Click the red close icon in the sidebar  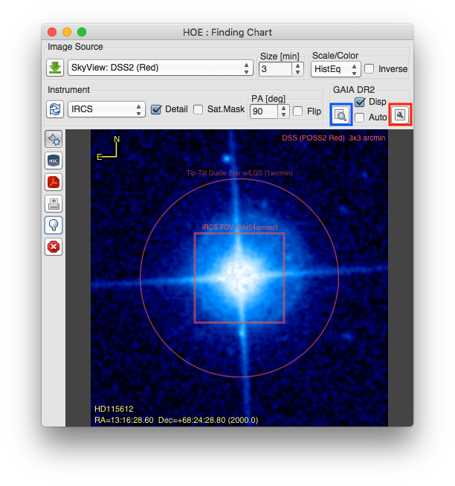[54, 246]
